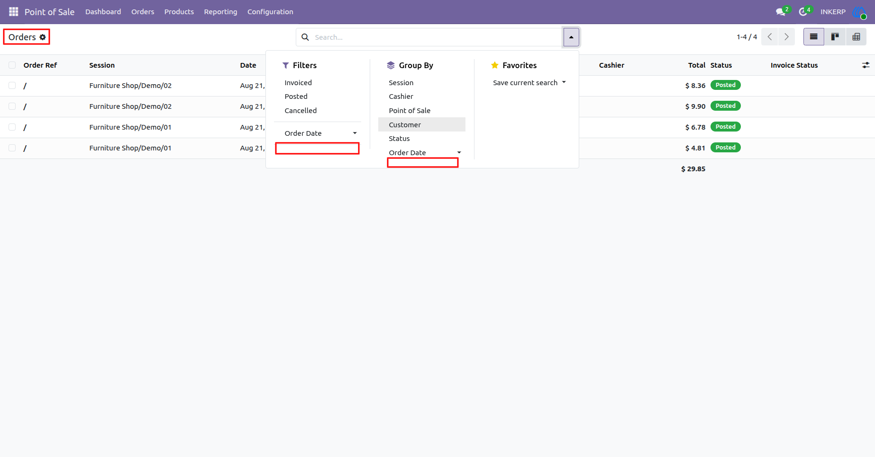This screenshot has height=457, width=875.
Task: Sort by Invoice Status column
Action: pyautogui.click(x=794, y=65)
